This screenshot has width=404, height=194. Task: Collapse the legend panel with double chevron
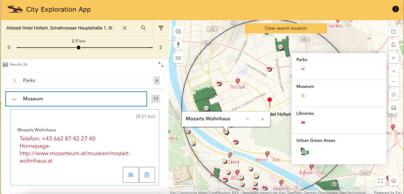393,58
